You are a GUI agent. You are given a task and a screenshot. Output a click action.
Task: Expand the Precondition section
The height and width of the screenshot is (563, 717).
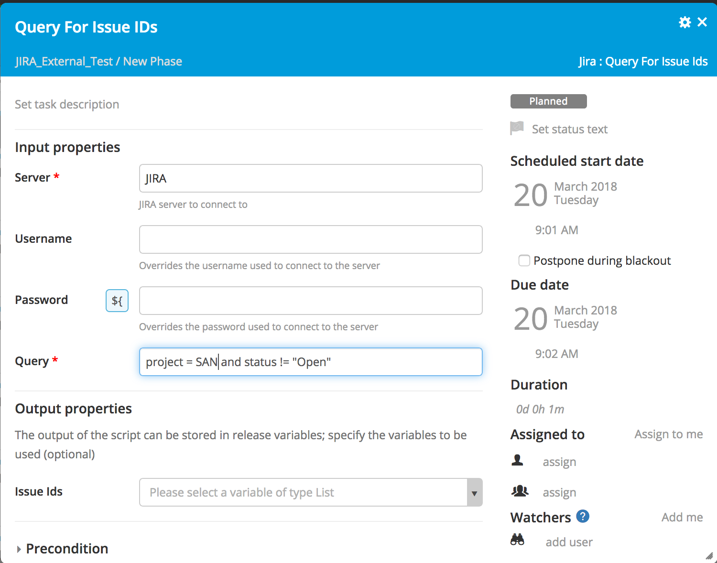[62, 549]
